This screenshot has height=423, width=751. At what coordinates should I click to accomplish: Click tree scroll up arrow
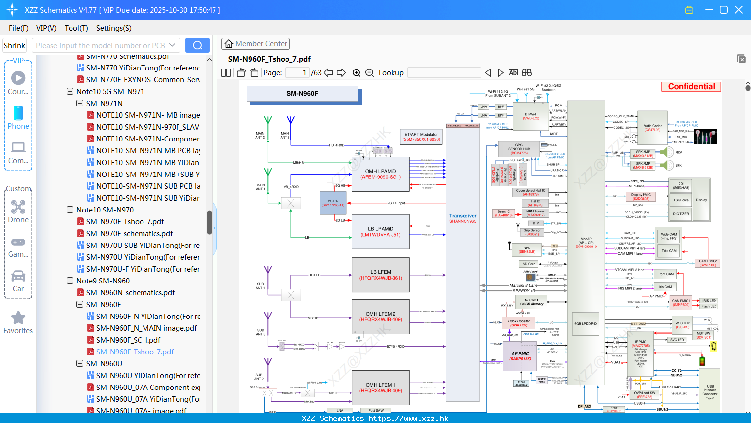tap(209, 60)
